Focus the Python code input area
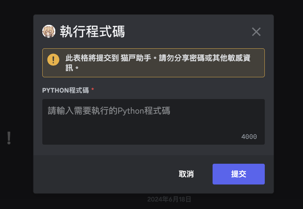The width and height of the screenshot is (303, 209). (153, 122)
